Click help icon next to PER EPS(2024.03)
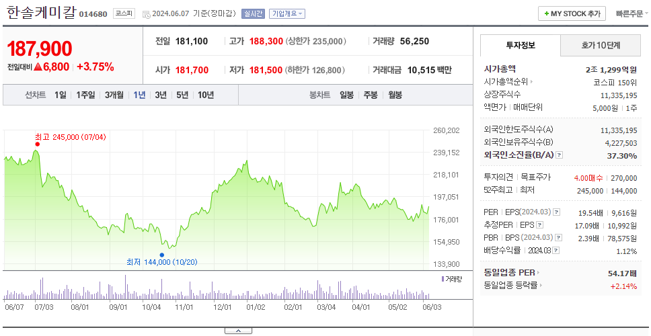 click(x=556, y=212)
